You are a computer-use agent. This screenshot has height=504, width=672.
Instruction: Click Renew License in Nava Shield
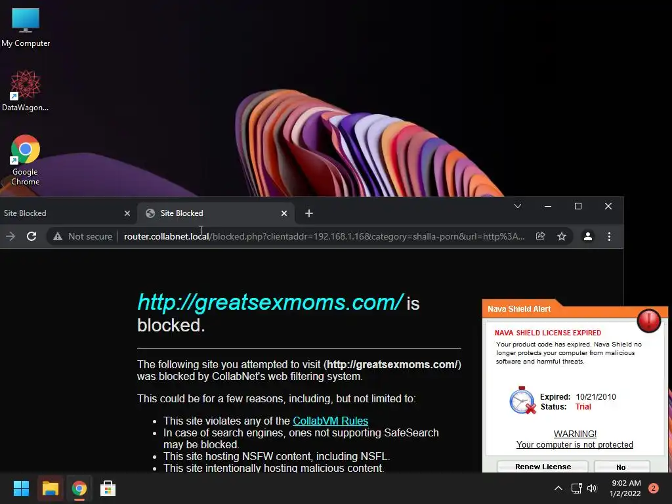tap(543, 467)
